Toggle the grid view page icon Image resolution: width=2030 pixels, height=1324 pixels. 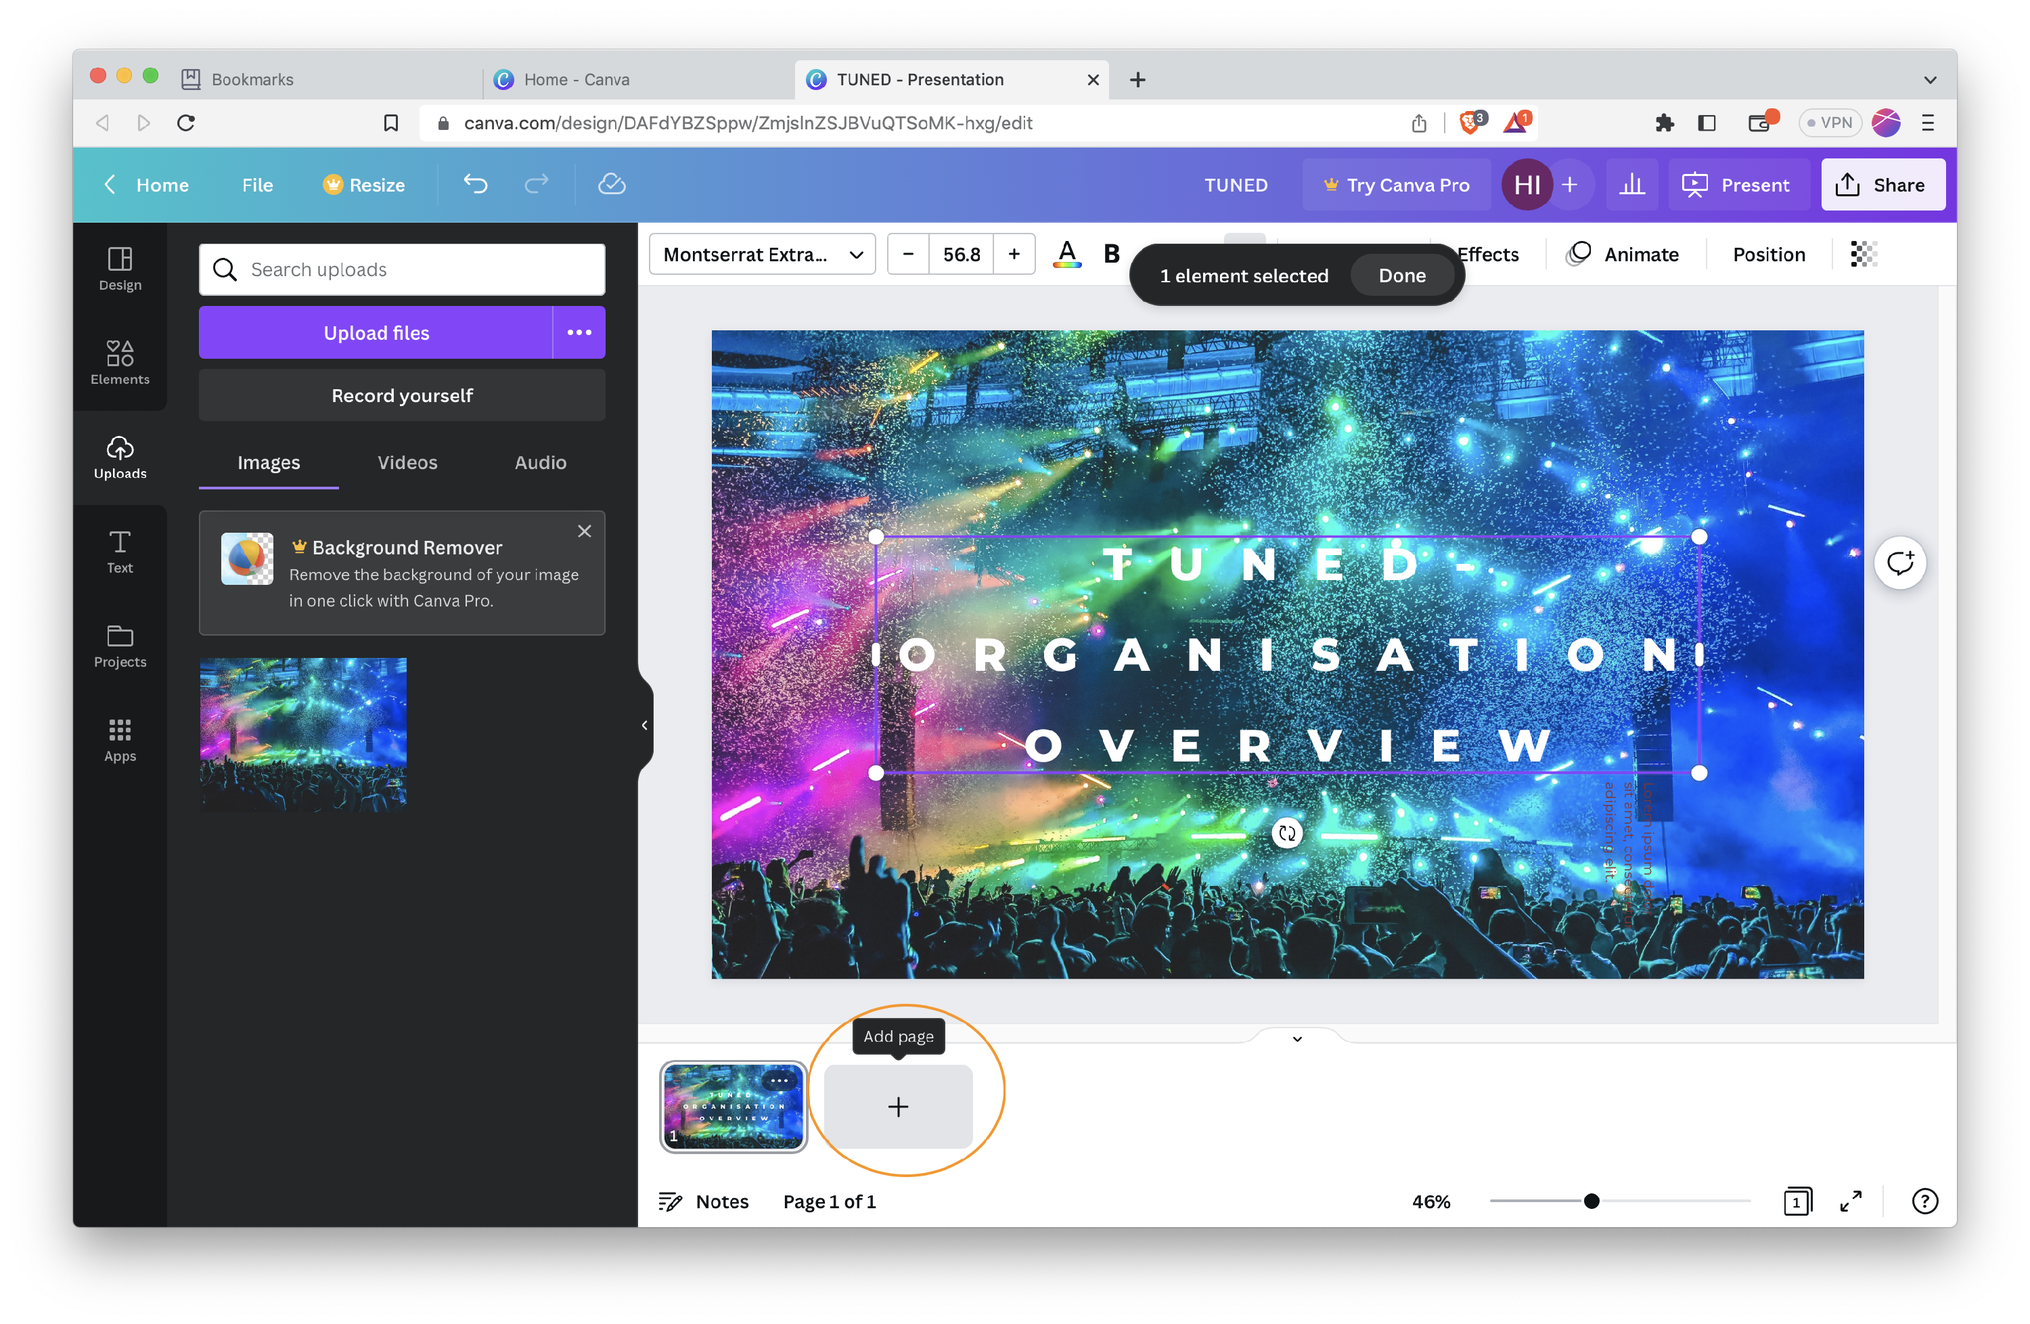coord(1797,1201)
